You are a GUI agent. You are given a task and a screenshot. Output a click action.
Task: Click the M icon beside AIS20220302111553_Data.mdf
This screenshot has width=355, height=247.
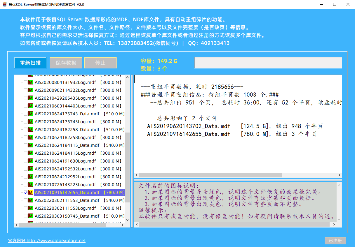(30, 200)
